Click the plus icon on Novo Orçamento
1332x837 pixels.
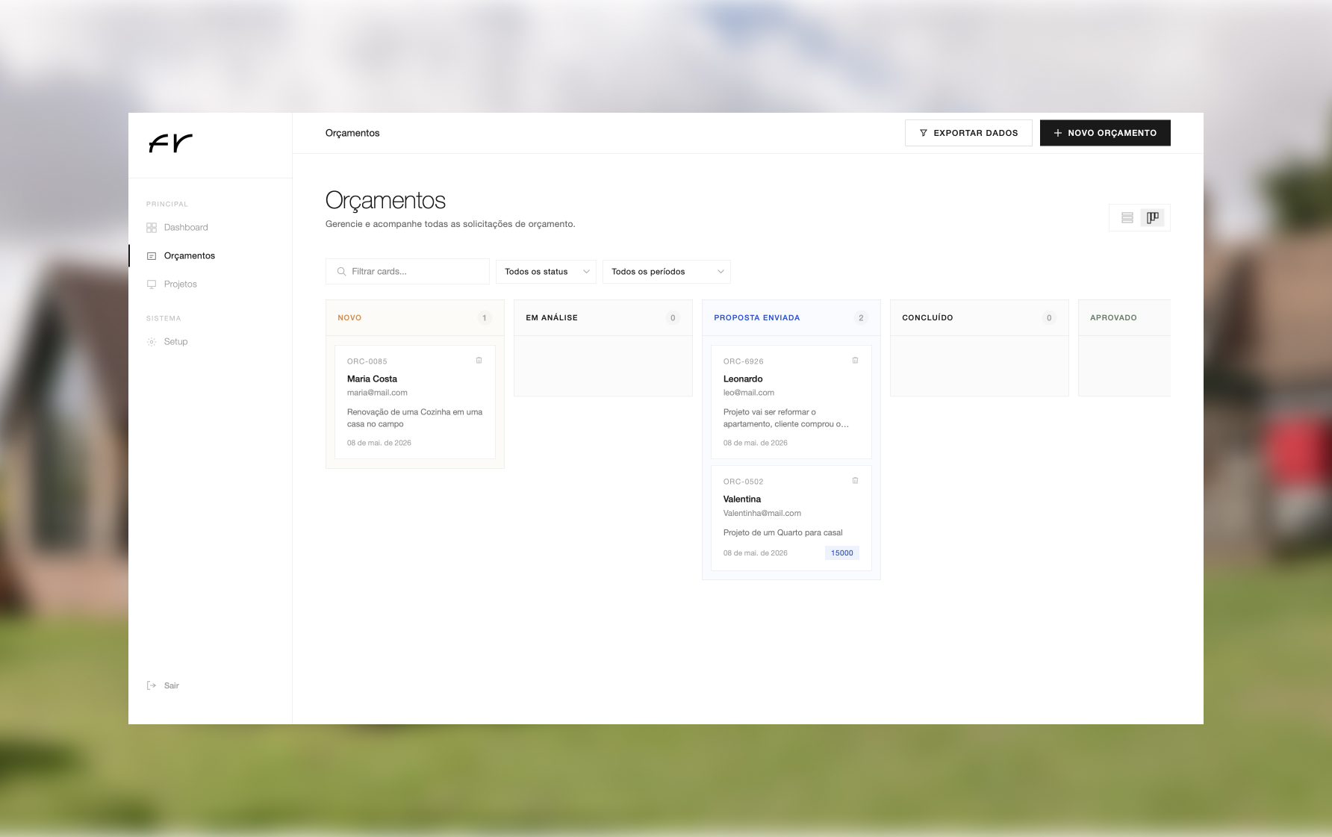pyautogui.click(x=1058, y=133)
